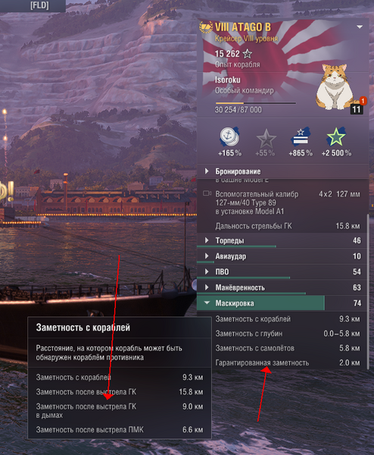
Task: Click the parameters panel vertical scrollbar
Action: 368,291
